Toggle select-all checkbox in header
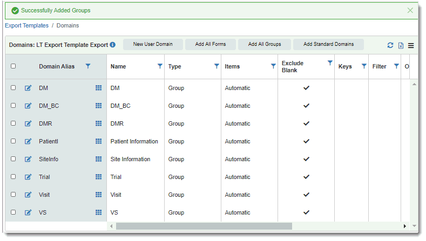 [x=13, y=66]
